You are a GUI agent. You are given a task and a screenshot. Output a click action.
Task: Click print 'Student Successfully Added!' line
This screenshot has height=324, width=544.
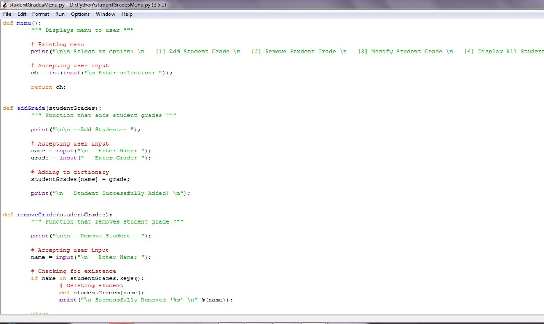click(110, 193)
